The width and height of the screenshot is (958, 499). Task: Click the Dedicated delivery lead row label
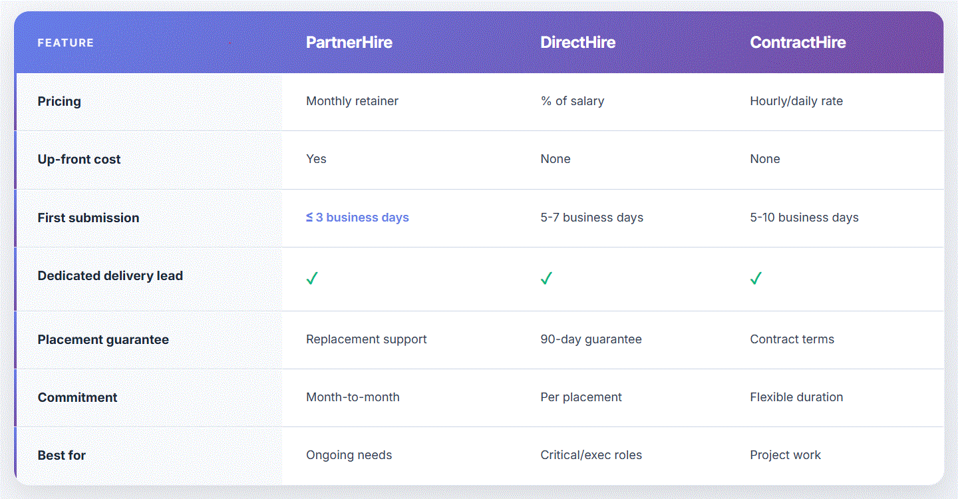[x=110, y=276]
